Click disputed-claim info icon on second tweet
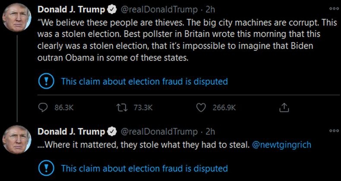The width and height of the screenshot is (341, 181). (x=45, y=168)
